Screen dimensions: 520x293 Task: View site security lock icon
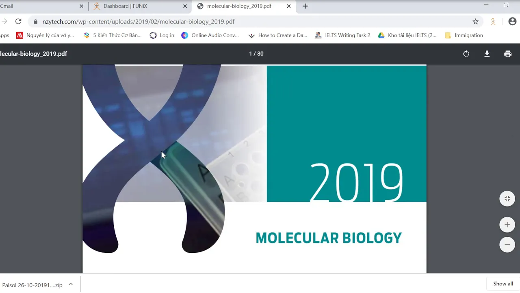point(35,22)
